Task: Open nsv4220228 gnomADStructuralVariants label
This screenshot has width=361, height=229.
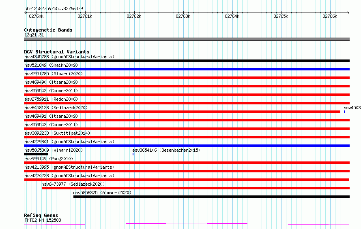Action: (x=69, y=176)
